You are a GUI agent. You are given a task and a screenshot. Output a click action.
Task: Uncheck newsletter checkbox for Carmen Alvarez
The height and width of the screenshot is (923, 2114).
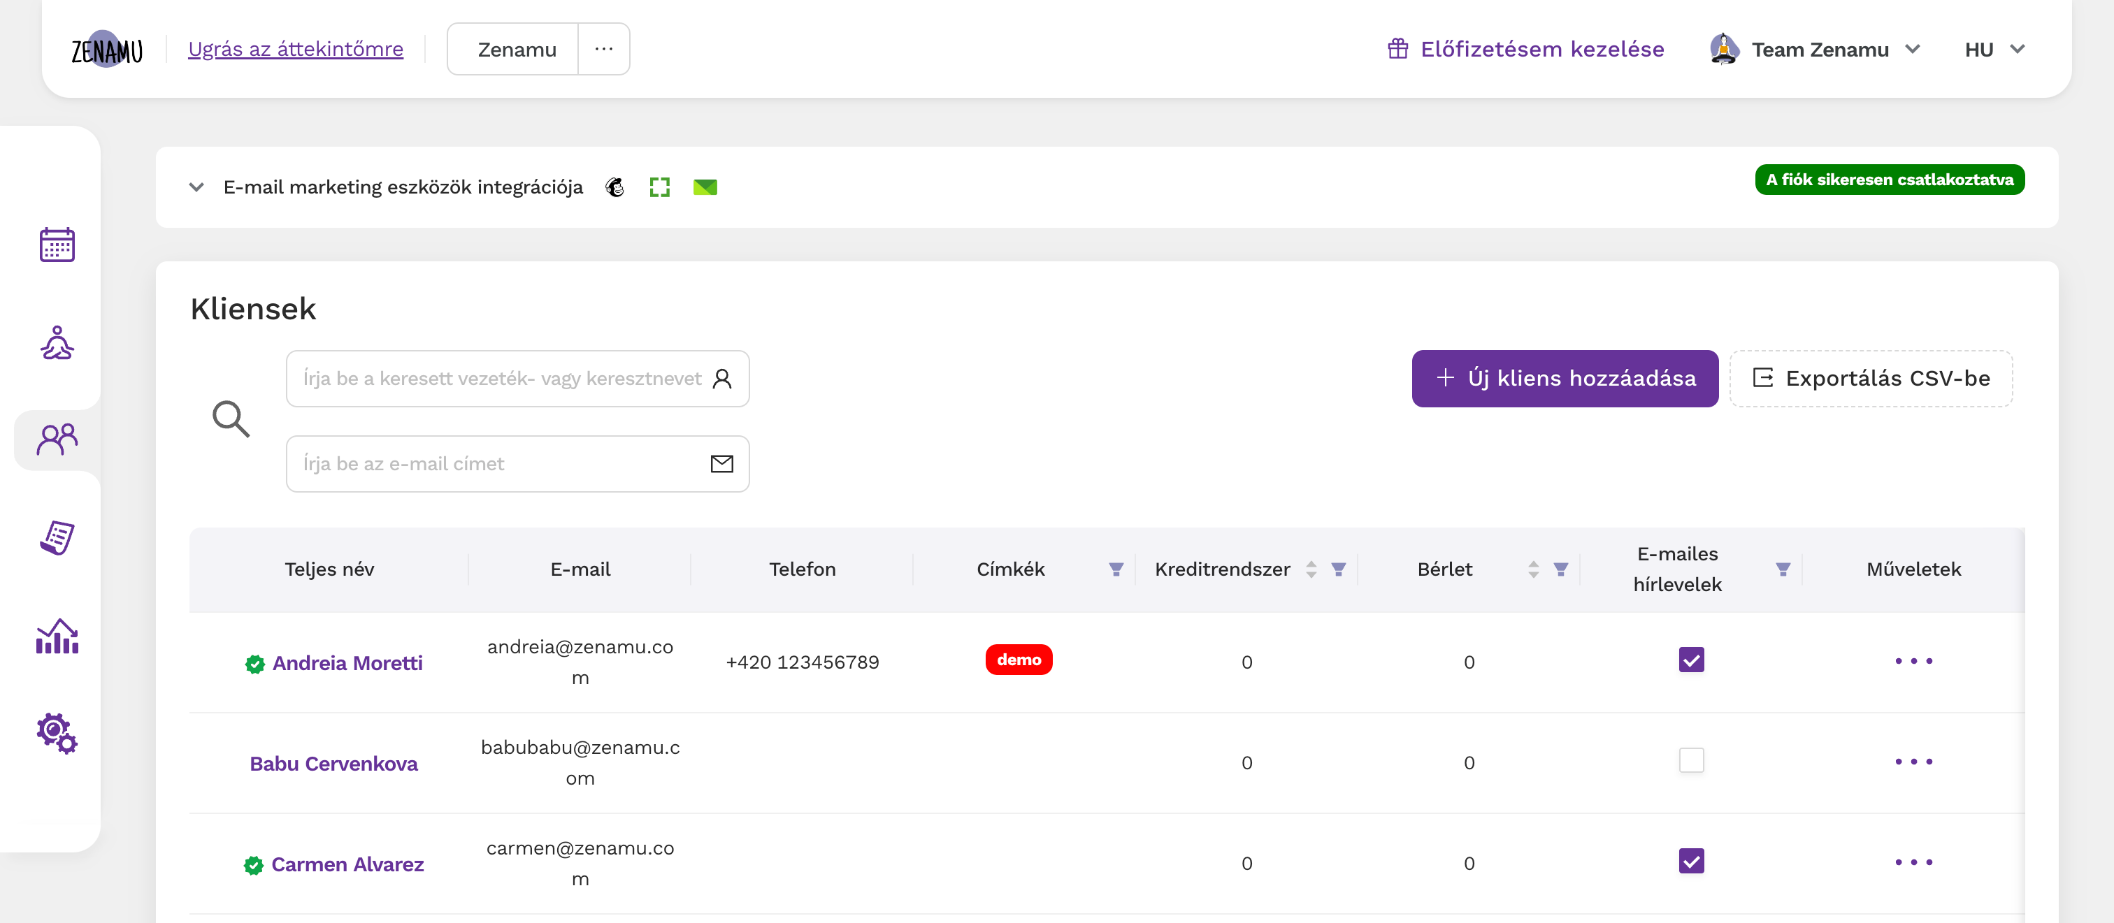click(x=1691, y=861)
